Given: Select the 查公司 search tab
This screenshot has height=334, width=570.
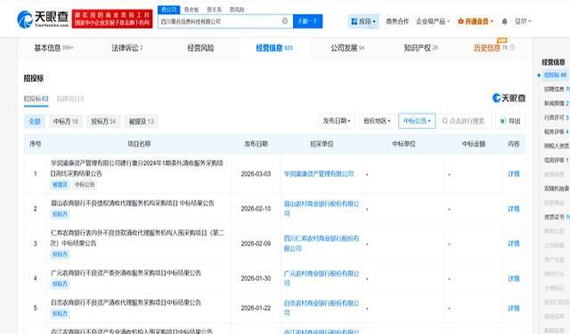Looking at the screenshot, I should click(x=168, y=10).
